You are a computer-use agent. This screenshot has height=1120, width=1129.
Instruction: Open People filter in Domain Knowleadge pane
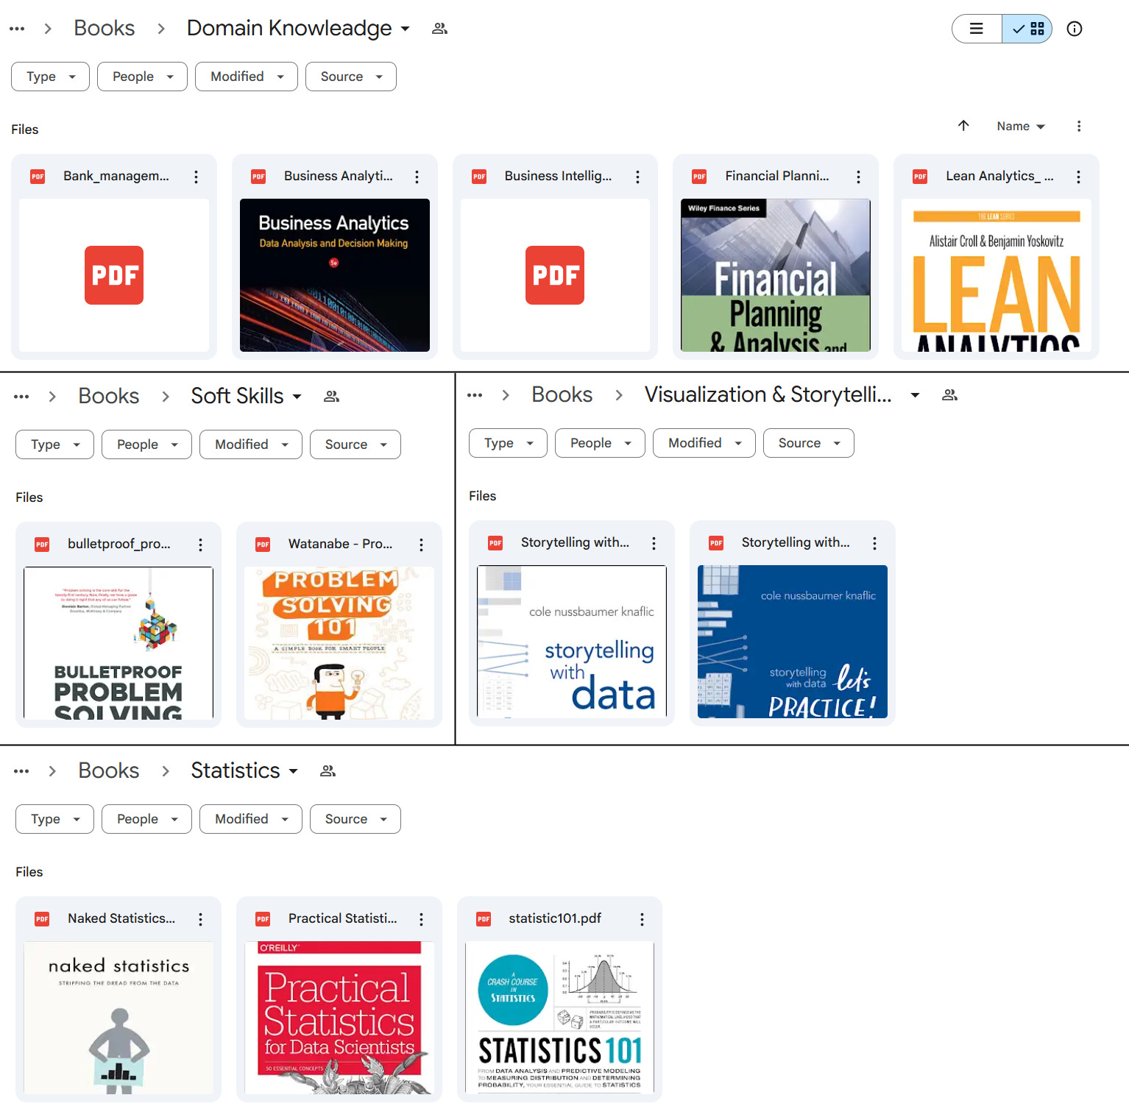pyautogui.click(x=142, y=77)
